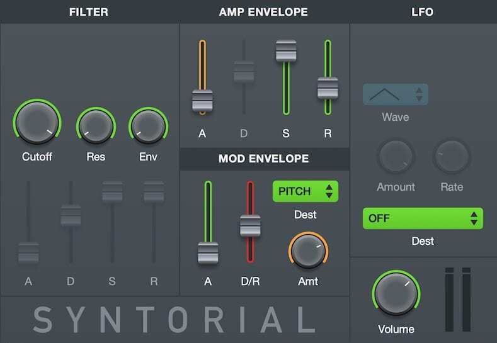497x343 pixels.
Task: Click the S label in Amp Envelope
Action: (x=286, y=133)
